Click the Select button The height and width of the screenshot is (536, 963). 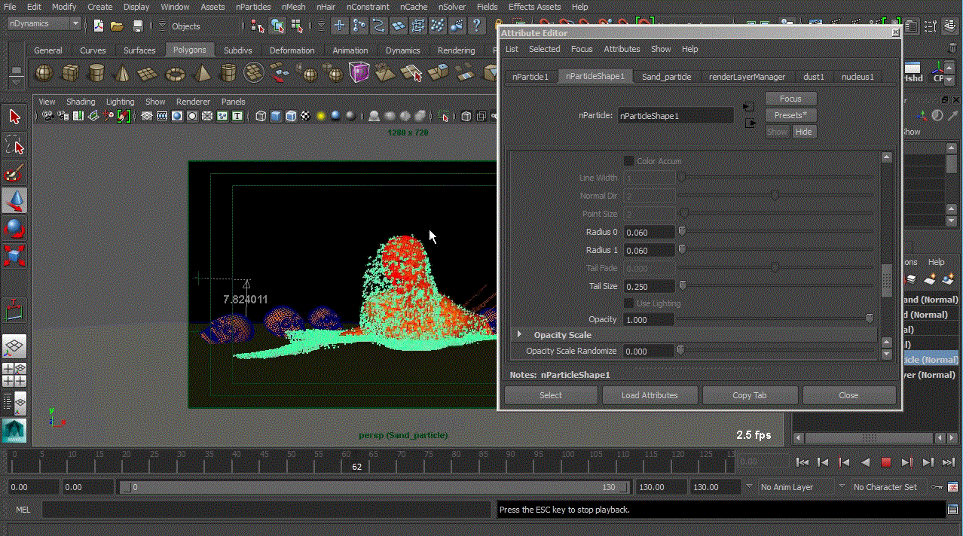551,395
